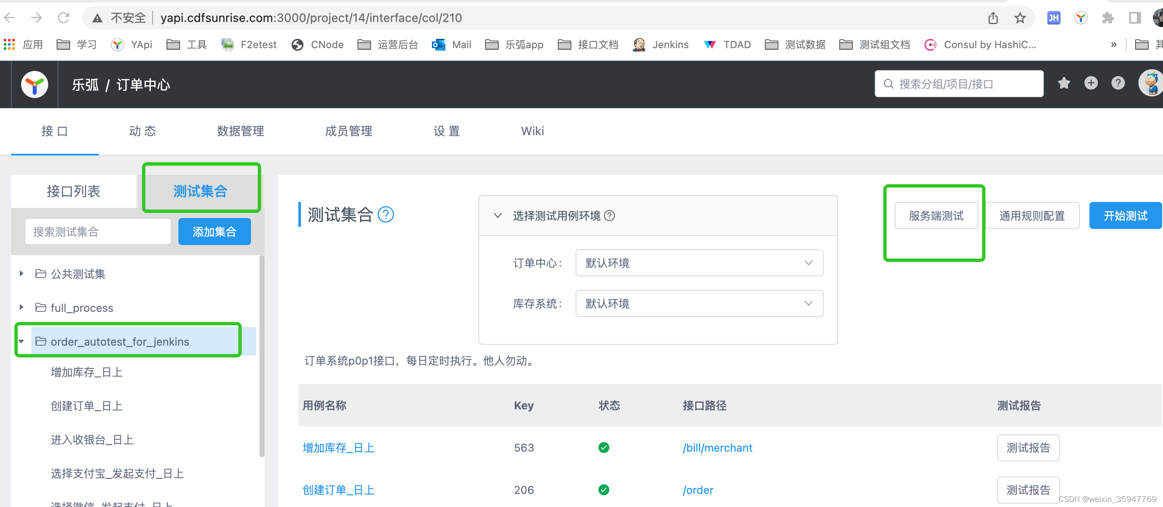Switch to the 接口列表 tab
The image size is (1163, 507).
[73, 191]
